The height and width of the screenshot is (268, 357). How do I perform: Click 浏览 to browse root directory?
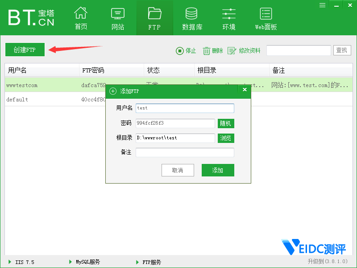tap(226, 138)
